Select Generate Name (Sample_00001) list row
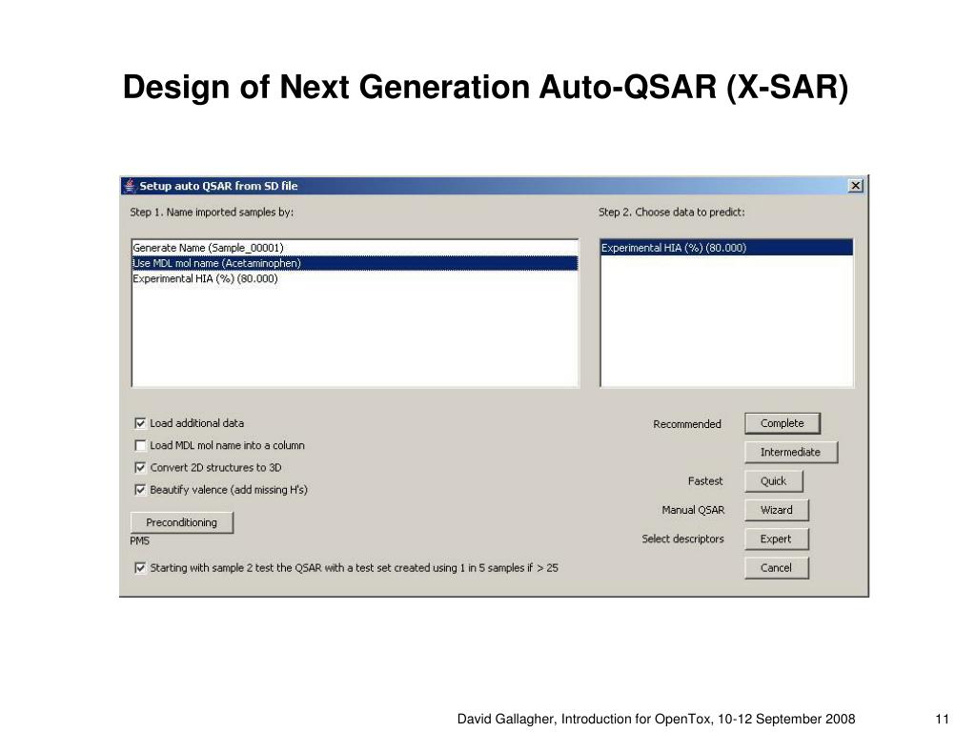This screenshot has height=732, width=976. click(x=355, y=248)
